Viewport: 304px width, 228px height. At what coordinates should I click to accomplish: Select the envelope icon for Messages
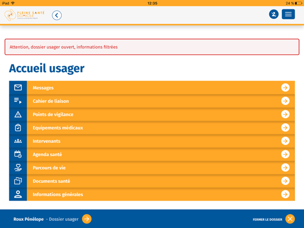coord(18,88)
